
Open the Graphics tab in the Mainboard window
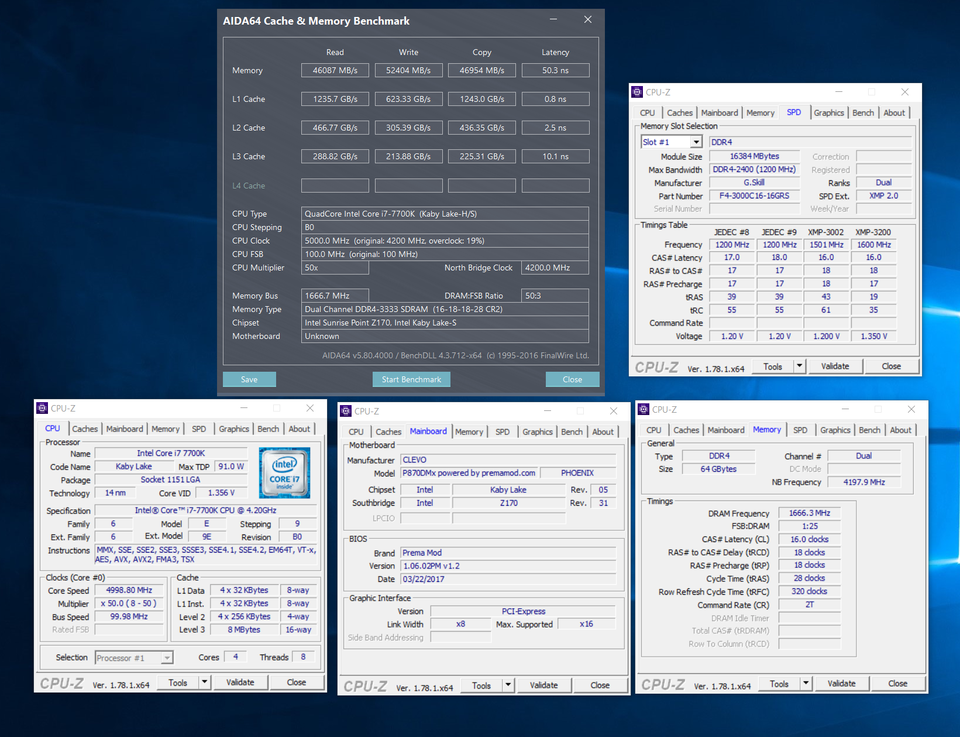pos(537,431)
